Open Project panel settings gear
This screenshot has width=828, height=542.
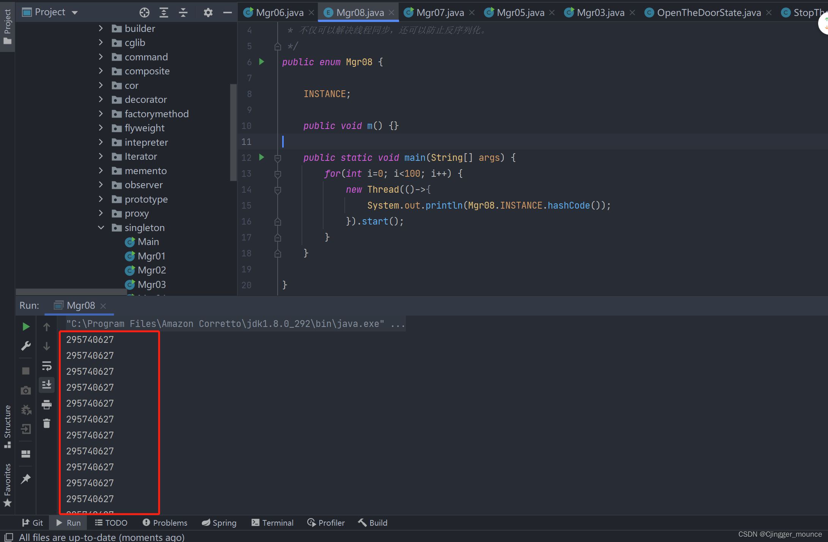(208, 13)
